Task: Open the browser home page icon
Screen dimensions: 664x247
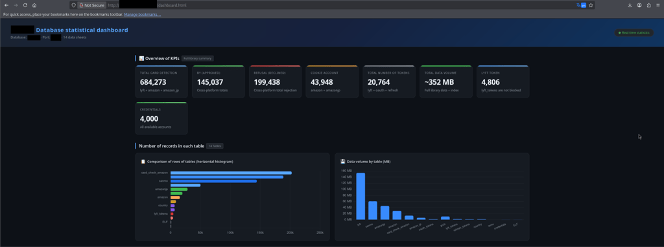Action: pyautogui.click(x=34, y=5)
